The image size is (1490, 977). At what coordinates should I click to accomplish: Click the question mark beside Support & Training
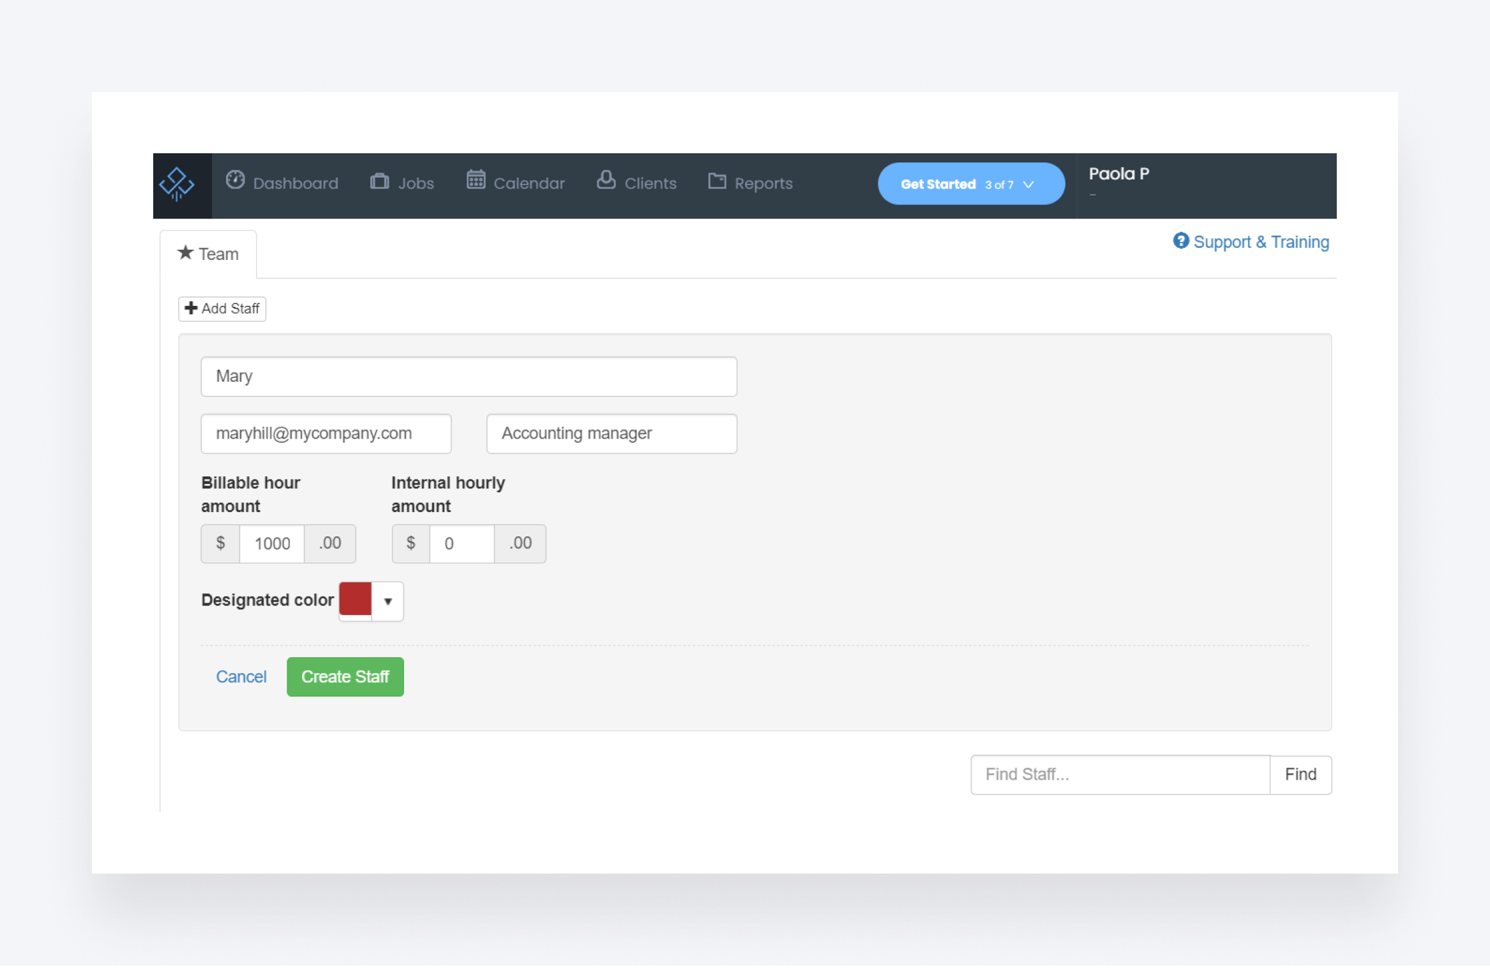[x=1182, y=241]
